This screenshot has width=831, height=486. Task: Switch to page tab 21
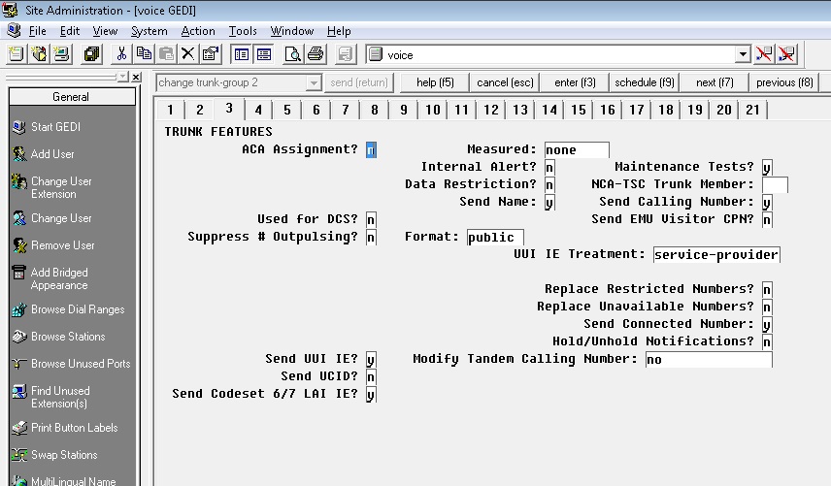tap(752, 111)
